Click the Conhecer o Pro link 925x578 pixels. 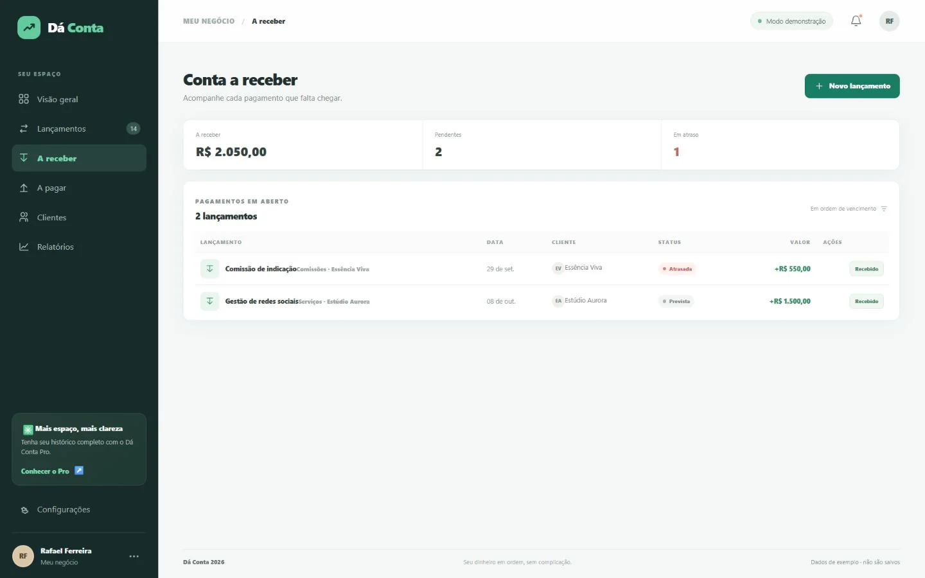45,471
